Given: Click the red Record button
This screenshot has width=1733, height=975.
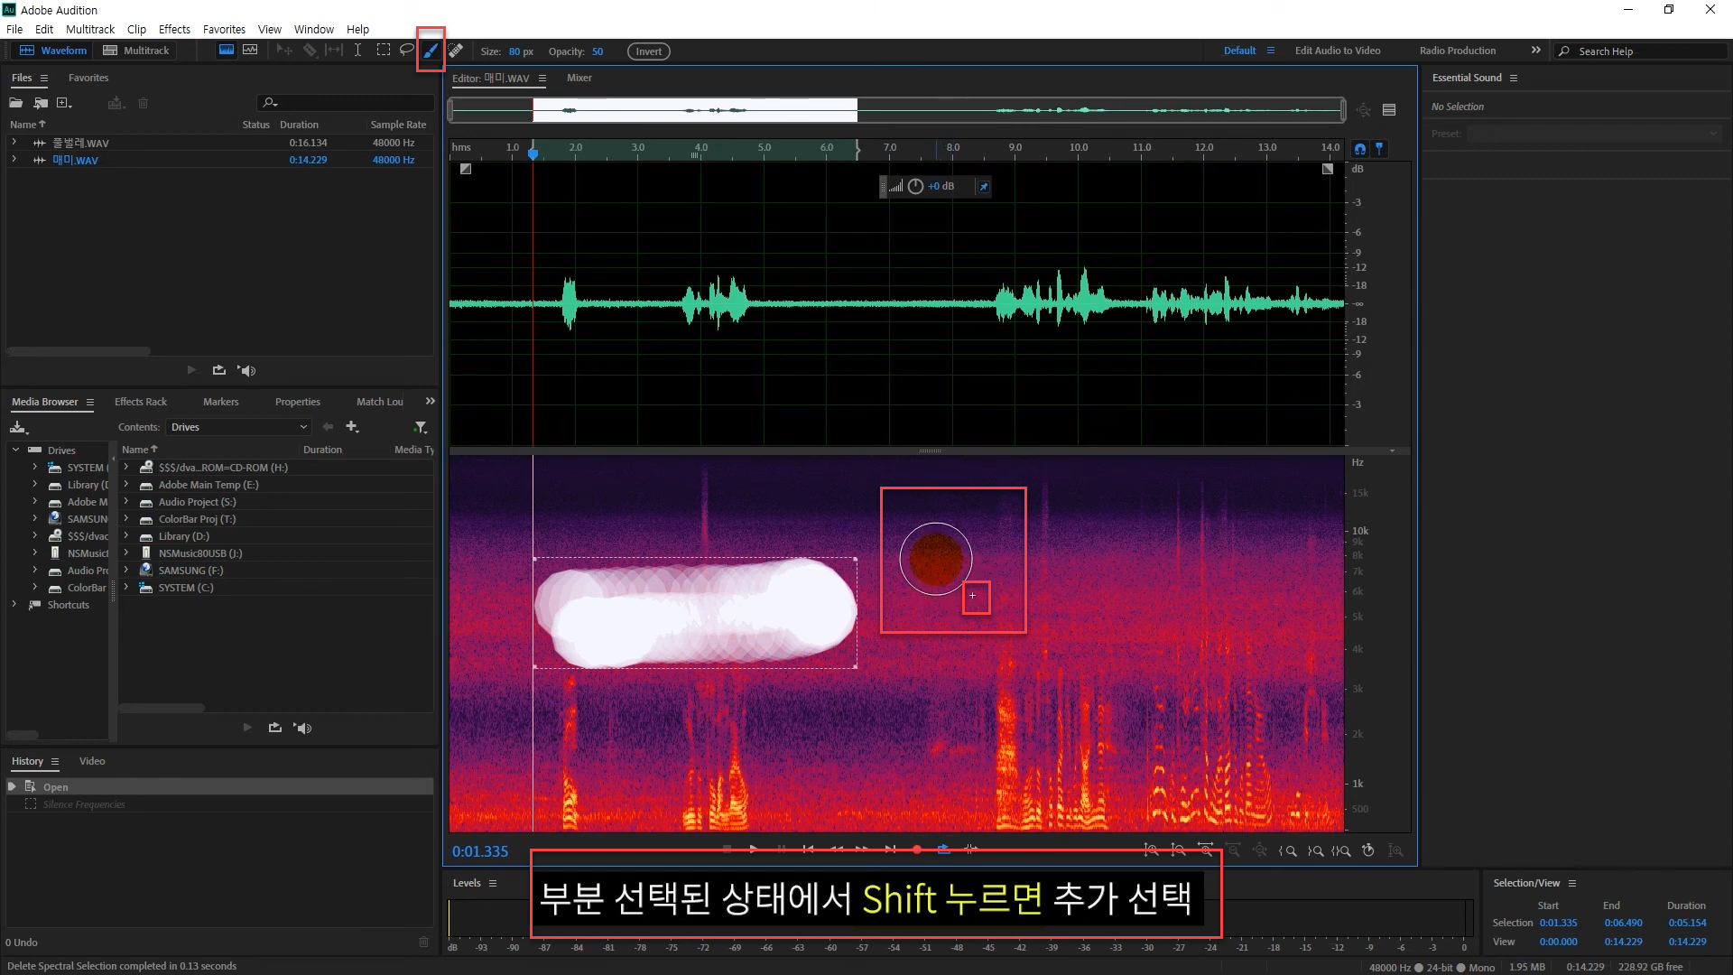Looking at the screenshot, I should click(917, 850).
